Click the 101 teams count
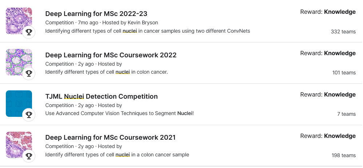363x168 pixels. point(344,73)
